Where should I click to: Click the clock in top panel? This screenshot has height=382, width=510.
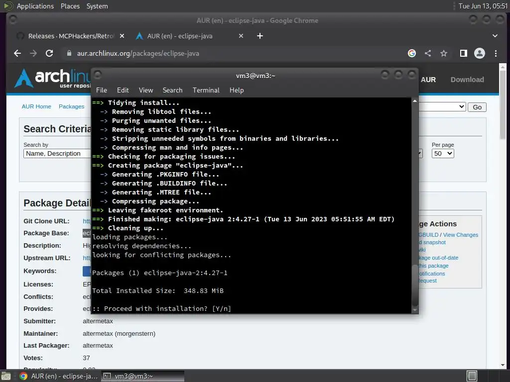coord(483,6)
